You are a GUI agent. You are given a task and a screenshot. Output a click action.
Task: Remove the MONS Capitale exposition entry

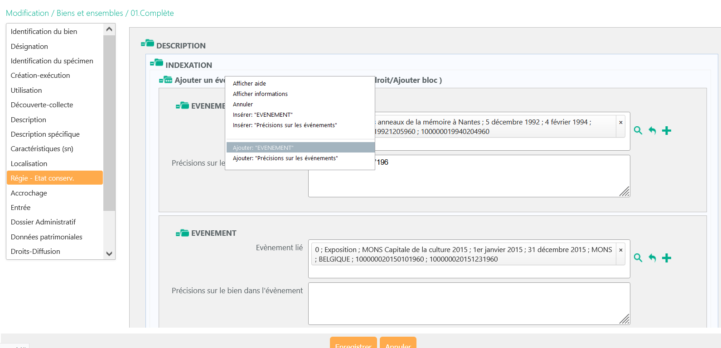(620, 250)
